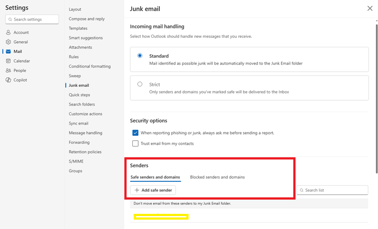The width and height of the screenshot is (378, 229).
Task: Switch to Safe senders and domains tab
Action: [x=155, y=177]
